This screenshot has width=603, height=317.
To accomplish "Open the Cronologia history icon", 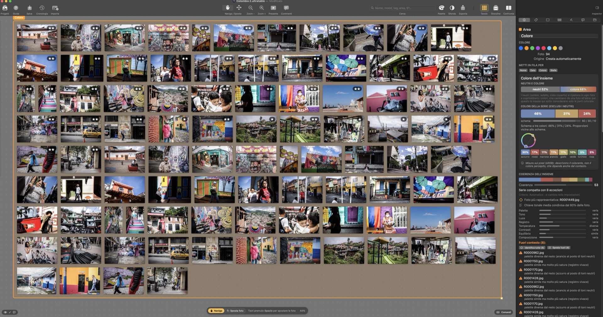I will coord(42,8).
